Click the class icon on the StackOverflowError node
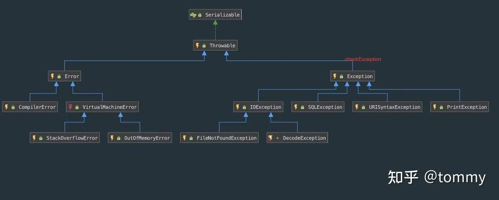Viewport: 499px width, 200px height. click(x=34, y=138)
